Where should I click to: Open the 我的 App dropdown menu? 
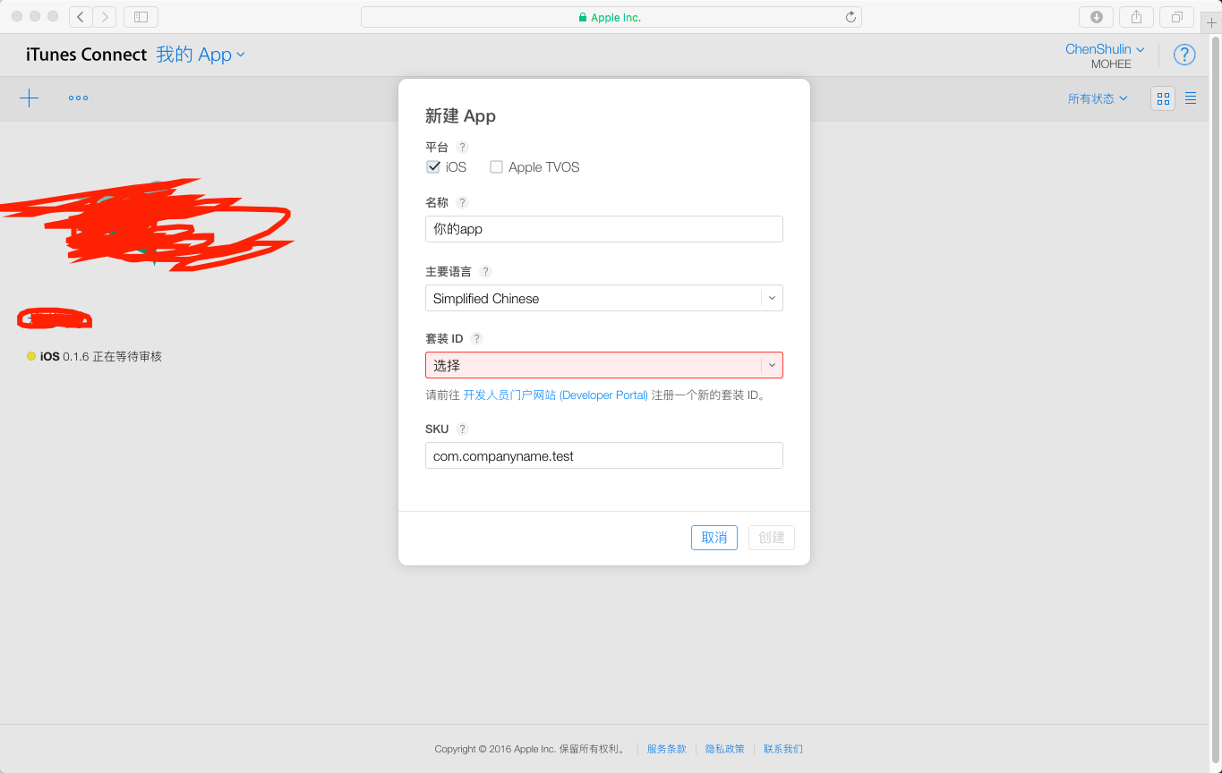pos(201,55)
